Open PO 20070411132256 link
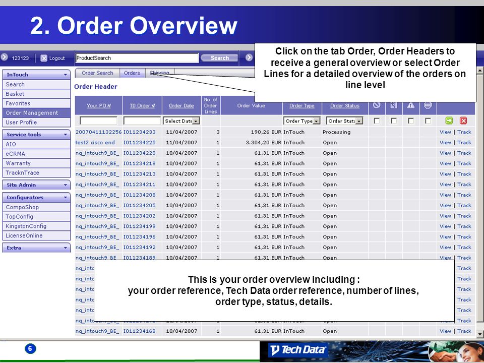Viewport: 484px width, 363px height. [x=98, y=132]
